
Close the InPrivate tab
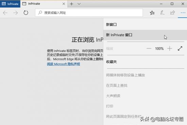click(x=64, y=4)
